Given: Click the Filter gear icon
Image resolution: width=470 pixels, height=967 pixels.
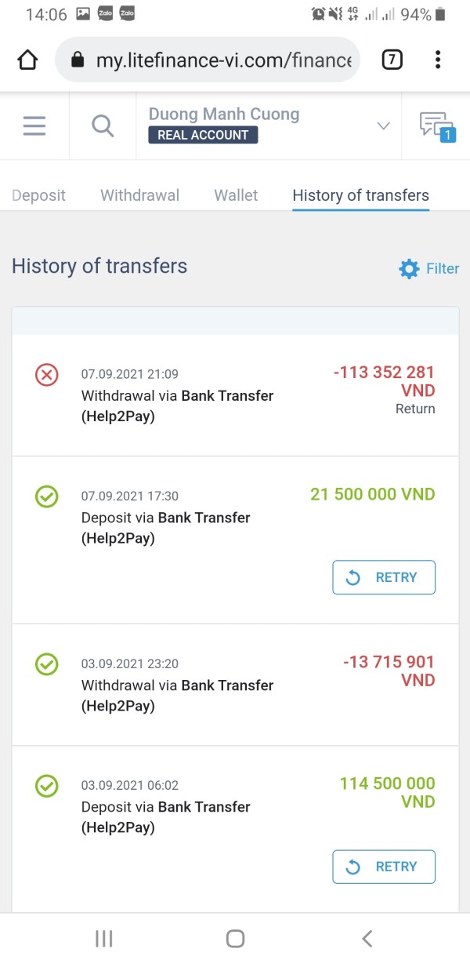Looking at the screenshot, I should pos(409,269).
